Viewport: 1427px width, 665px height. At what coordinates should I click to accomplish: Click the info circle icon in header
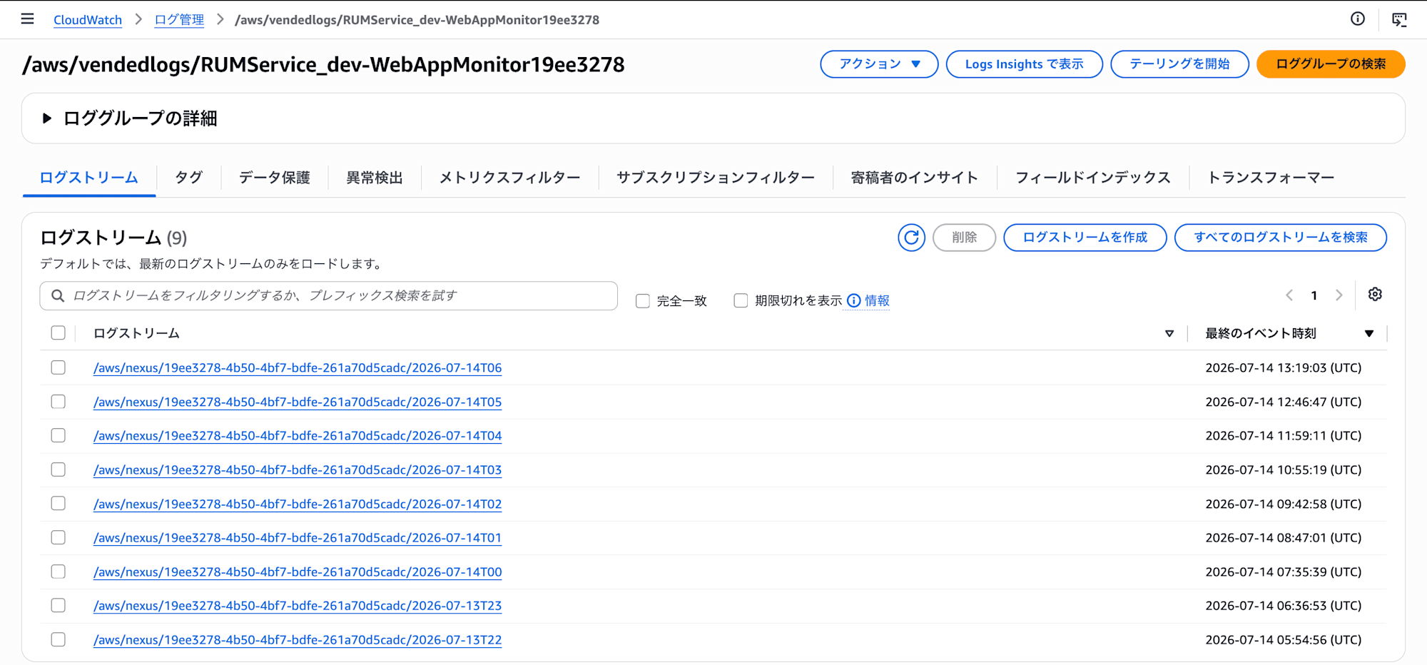pos(1358,19)
